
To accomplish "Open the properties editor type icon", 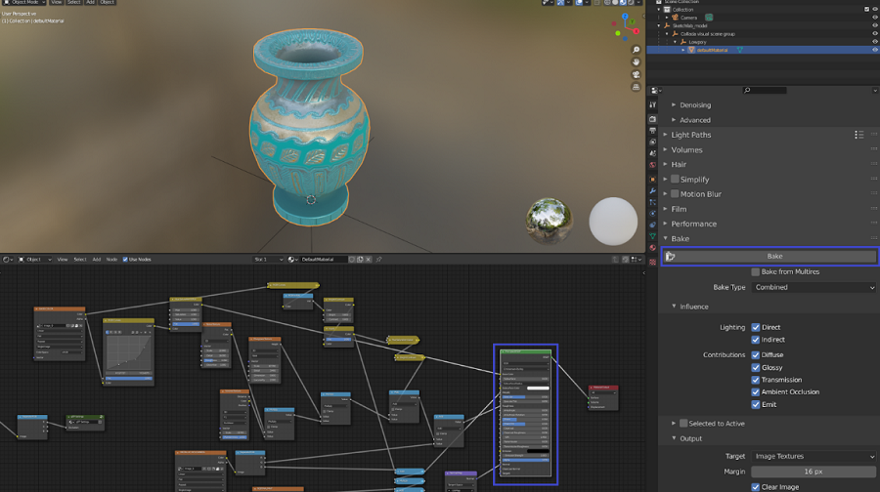I will click(x=655, y=90).
